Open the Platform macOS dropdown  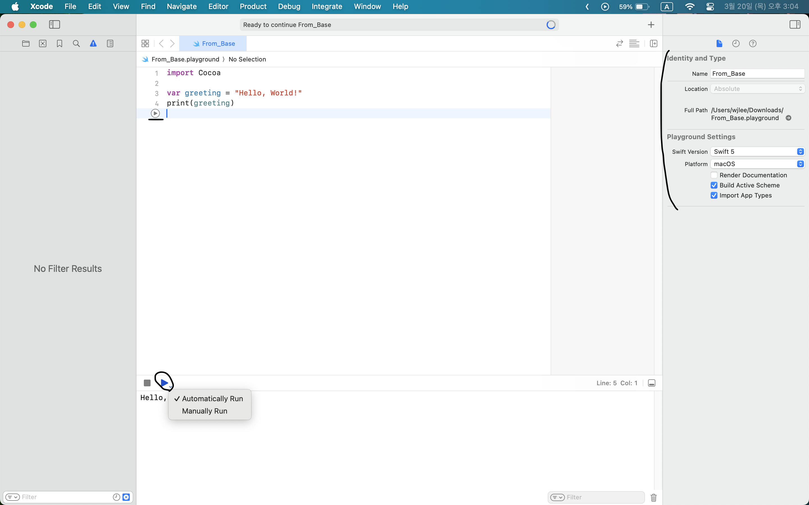pyautogui.click(x=757, y=164)
